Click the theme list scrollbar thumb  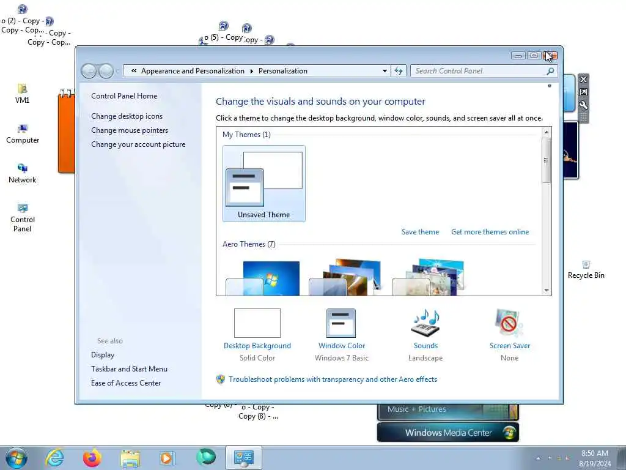(546, 160)
